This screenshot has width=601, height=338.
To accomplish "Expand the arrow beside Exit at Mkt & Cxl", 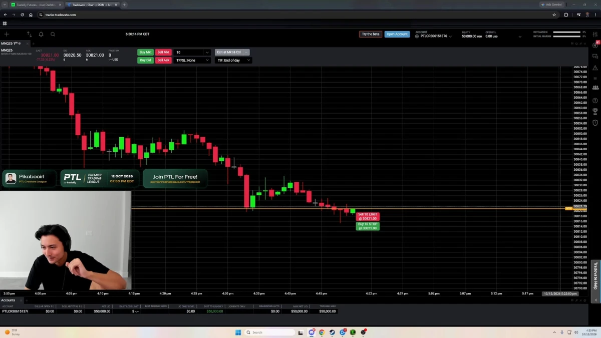I will [246, 52].
